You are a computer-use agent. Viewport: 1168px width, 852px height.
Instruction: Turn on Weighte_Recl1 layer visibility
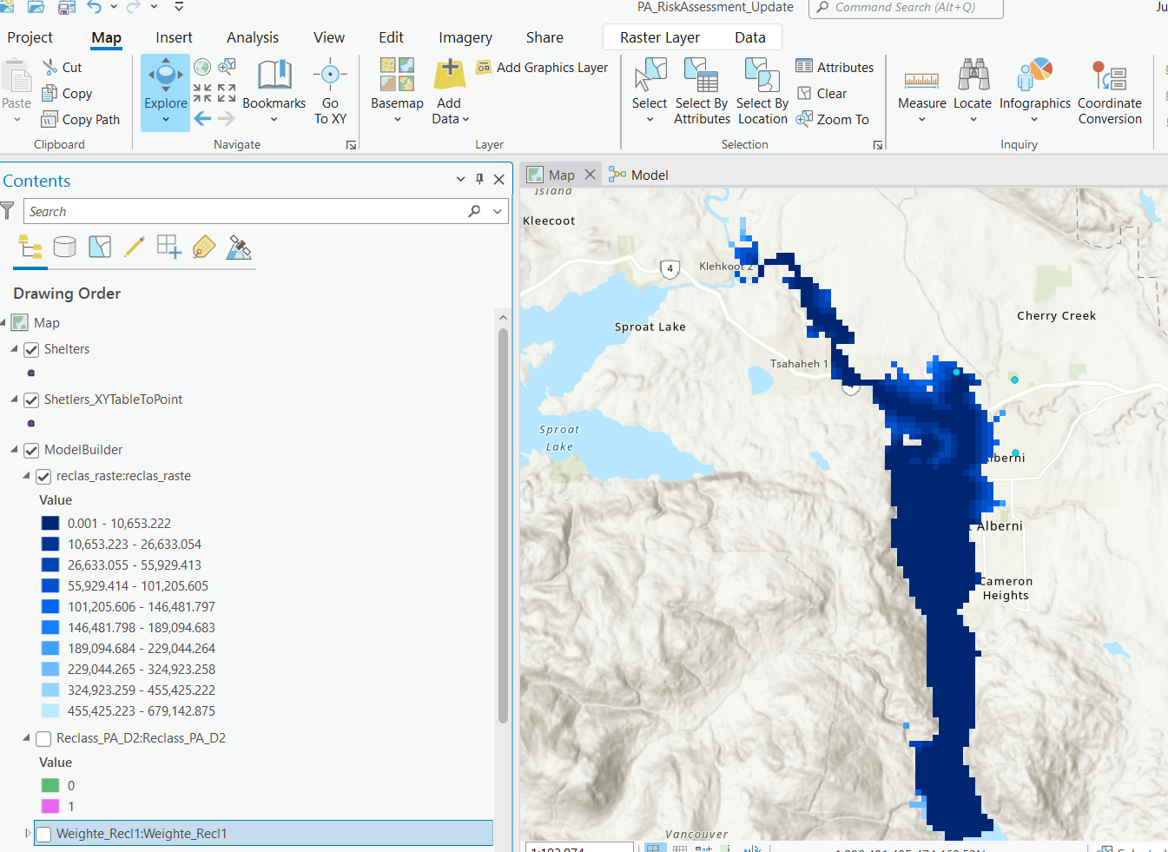coord(43,835)
